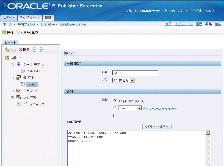This screenshot has height=166, width=224.
Task: Select バースティング tree label
Action: point(34,104)
